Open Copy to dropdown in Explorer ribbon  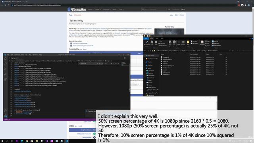pyautogui.click(x=174, y=43)
